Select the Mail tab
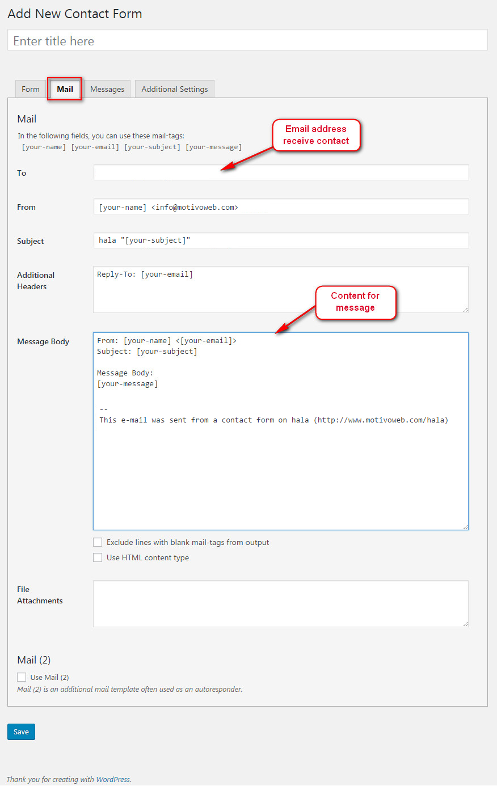 [65, 89]
